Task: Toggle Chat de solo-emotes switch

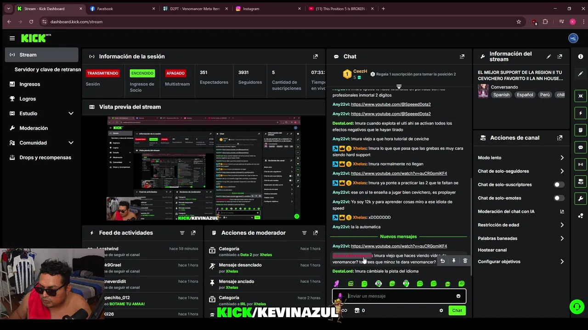Action: [x=559, y=198]
